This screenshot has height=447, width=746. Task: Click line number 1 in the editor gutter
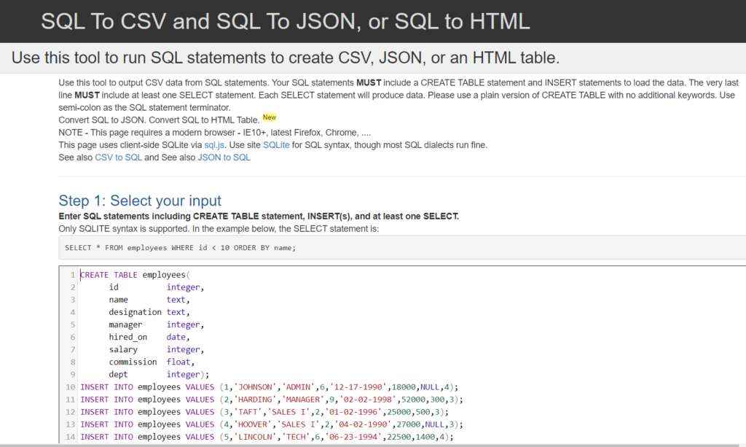pyautogui.click(x=73, y=275)
